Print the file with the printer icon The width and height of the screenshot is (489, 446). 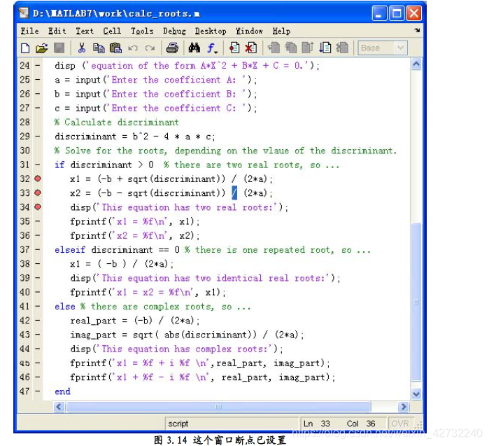[172, 48]
